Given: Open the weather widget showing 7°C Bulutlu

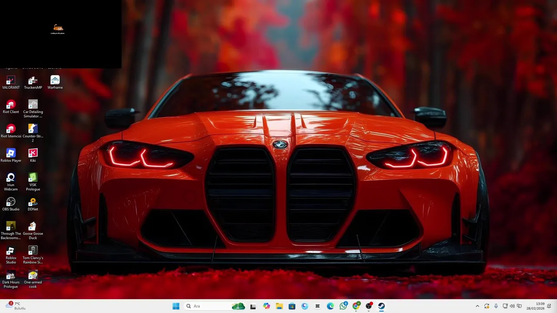Looking at the screenshot, I should [x=17, y=306].
